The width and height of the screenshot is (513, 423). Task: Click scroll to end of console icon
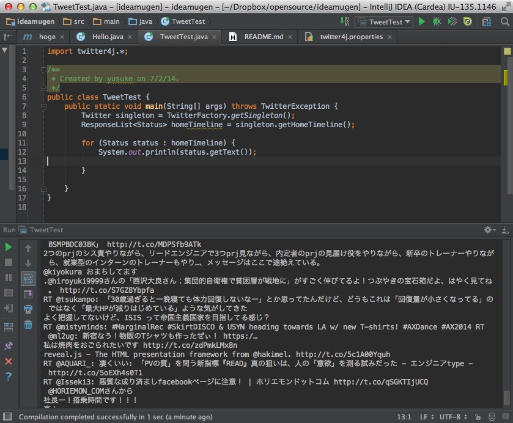28,294
